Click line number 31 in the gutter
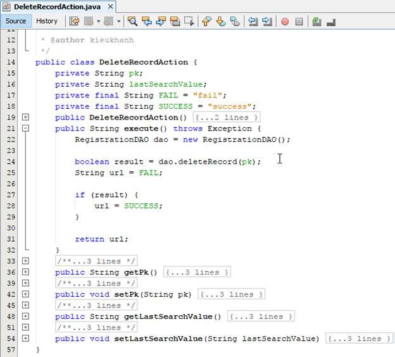This screenshot has height=357, width=395. (x=11, y=239)
